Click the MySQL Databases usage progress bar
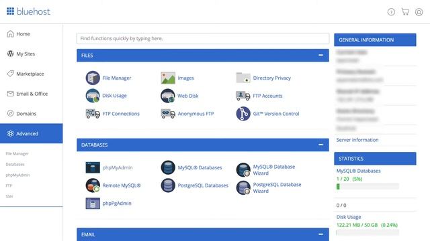Screen dimensions: 430x241 pos(368,186)
